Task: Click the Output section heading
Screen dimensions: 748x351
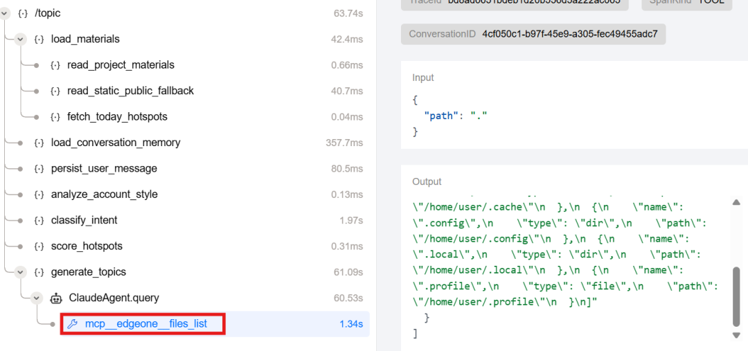Action: pos(427,181)
